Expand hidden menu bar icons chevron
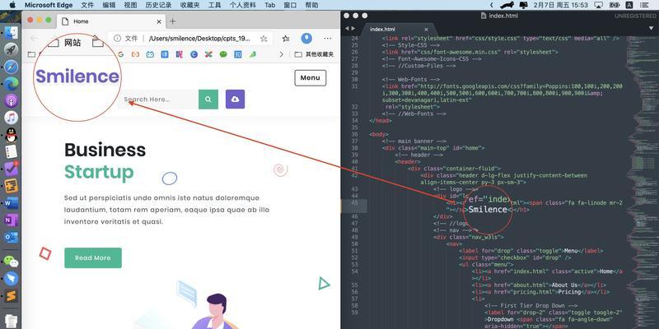Screen dimensions: 659x329 [x=491, y=5]
